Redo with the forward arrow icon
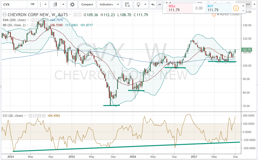 click(159, 5)
